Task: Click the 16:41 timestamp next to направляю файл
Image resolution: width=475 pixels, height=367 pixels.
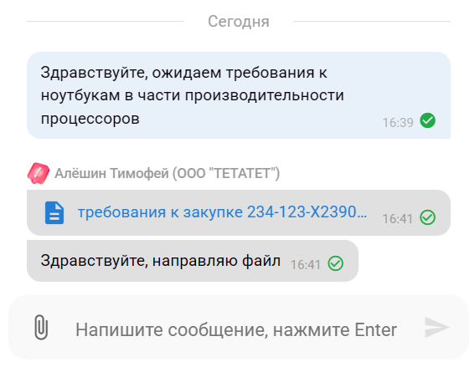Action: (x=306, y=265)
